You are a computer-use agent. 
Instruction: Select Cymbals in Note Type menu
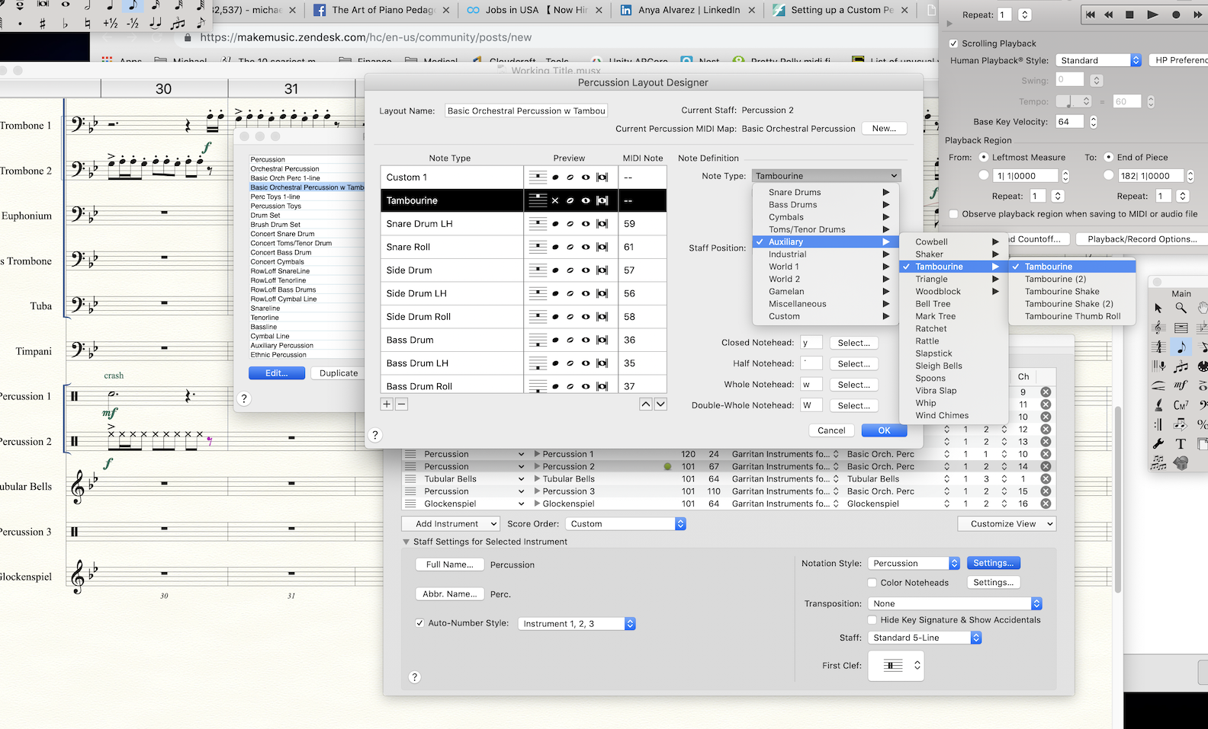pyautogui.click(x=786, y=217)
